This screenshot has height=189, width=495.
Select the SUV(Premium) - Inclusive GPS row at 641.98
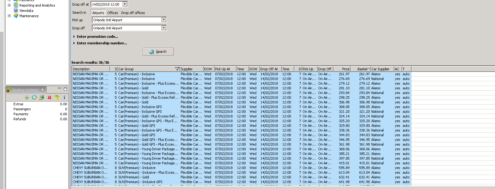tap(242, 182)
